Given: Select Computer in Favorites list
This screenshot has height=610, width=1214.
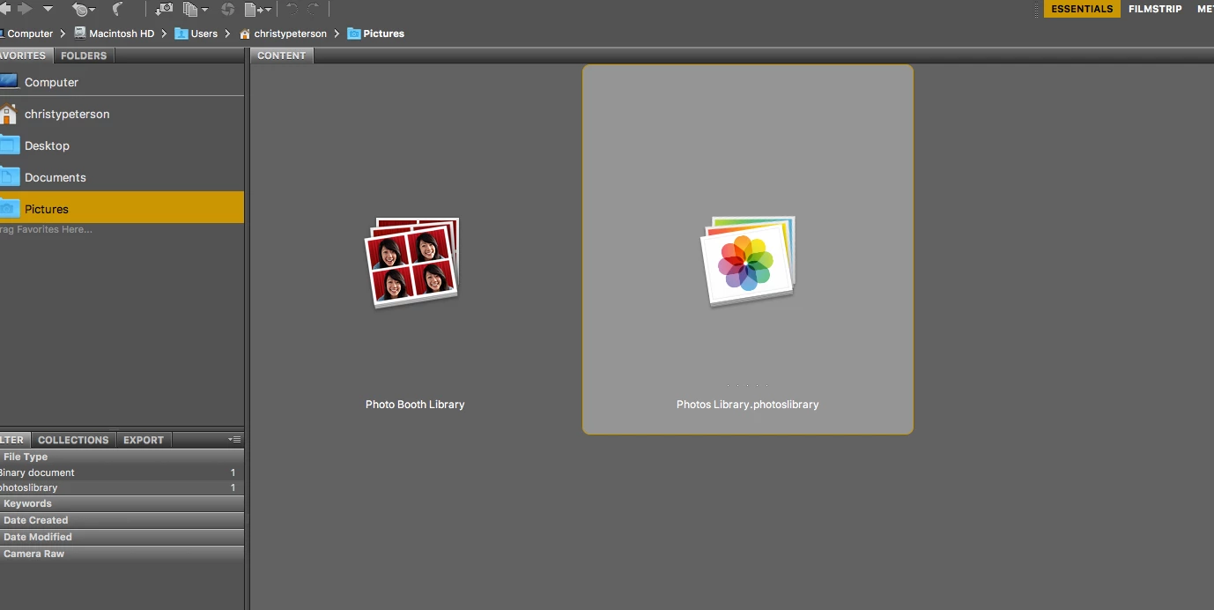Looking at the screenshot, I should point(122,82).
